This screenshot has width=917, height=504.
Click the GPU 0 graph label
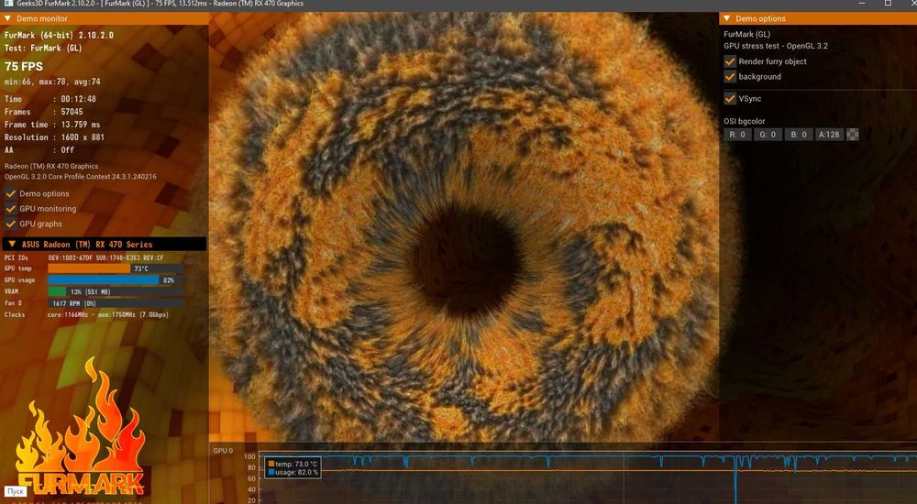point(223,451)
